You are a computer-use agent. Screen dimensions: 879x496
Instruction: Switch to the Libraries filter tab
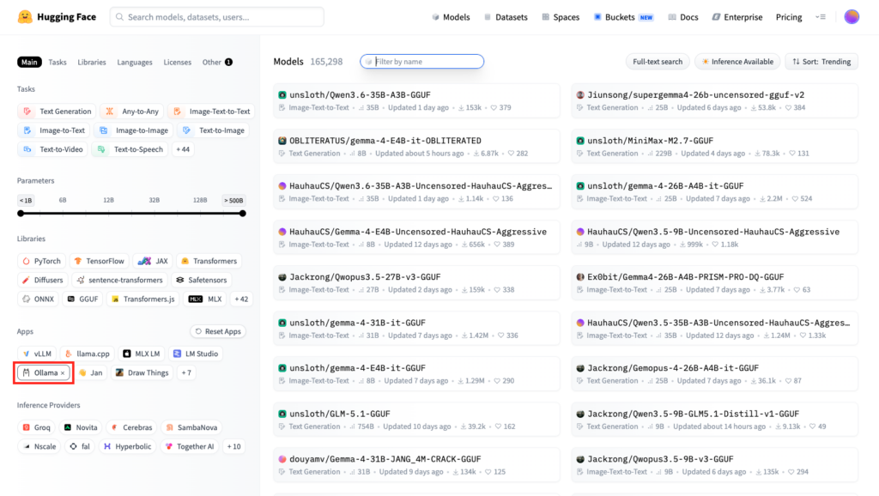(91, 63)
